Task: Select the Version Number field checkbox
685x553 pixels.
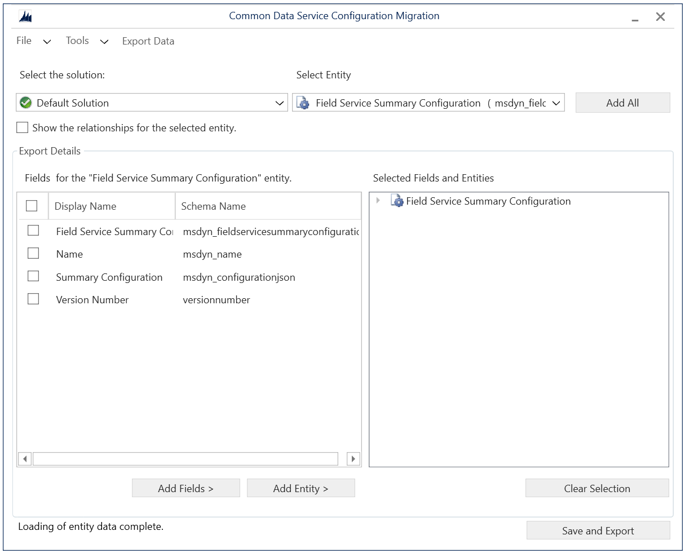Action: (x=33, y=299)
